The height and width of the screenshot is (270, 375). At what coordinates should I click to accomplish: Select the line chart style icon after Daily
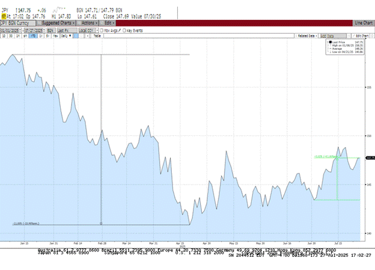(x=76, y=36)
